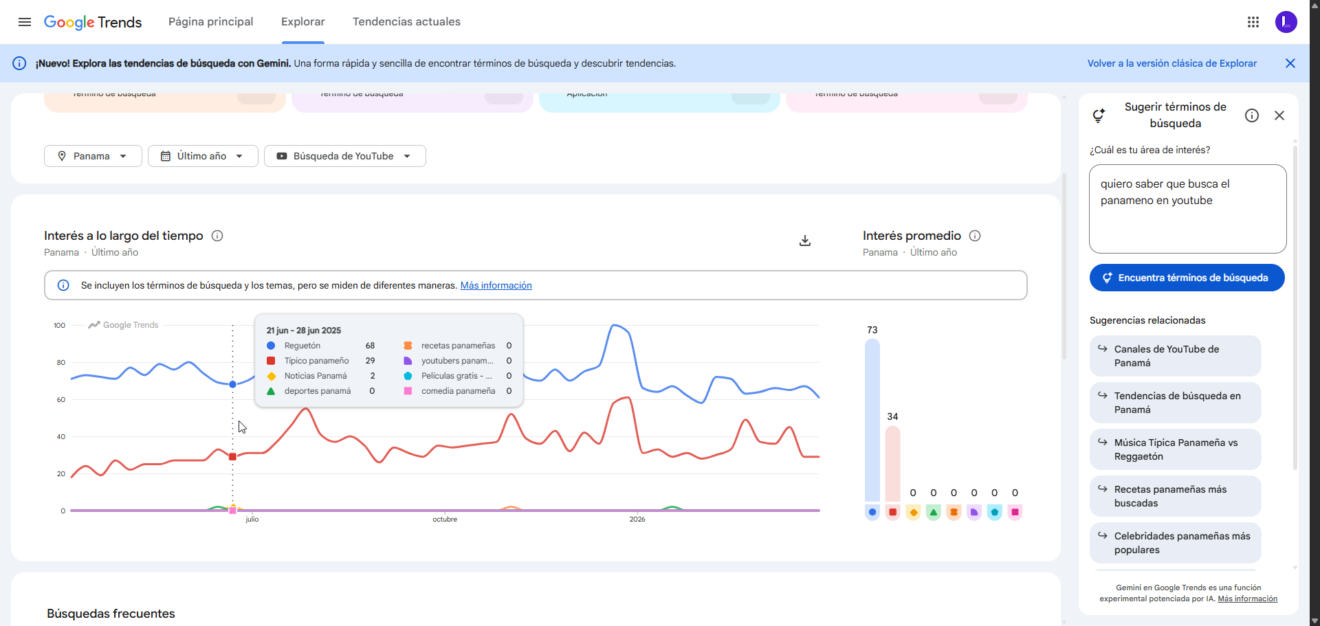Screen dimensions: 1320x626
Task: Click the octubre axis label
Action: pos(445,519)
